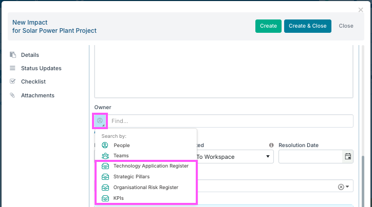Click the Checklist checkmark icon
The width and height of the screenshot is (372, 207).
[13, 81]
